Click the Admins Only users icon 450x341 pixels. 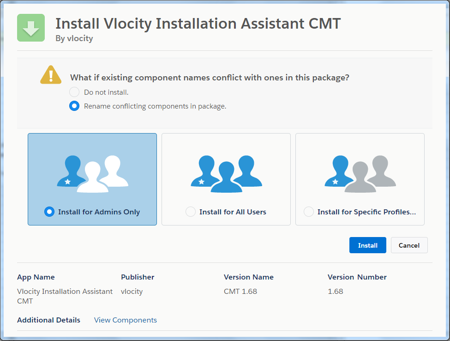[x=92, y=174]
